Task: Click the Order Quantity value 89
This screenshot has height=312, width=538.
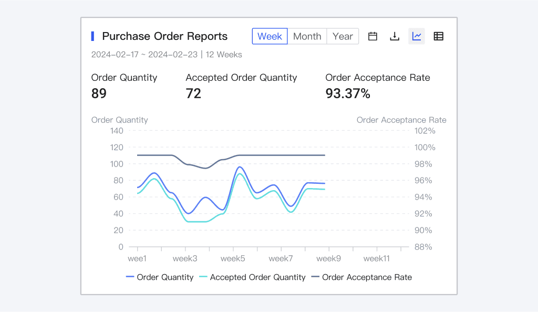Action: [x=99, y=93]
